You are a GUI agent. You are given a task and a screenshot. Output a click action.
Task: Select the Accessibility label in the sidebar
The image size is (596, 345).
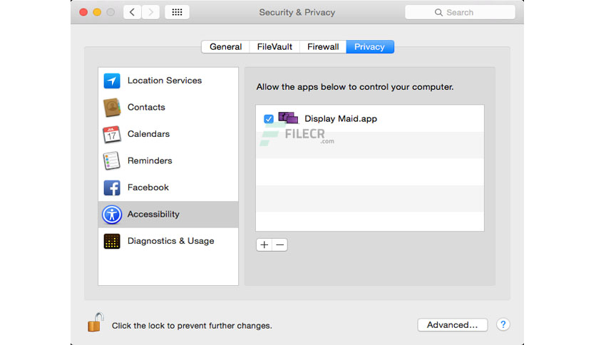pyautogui.click(x=153, y=215)
